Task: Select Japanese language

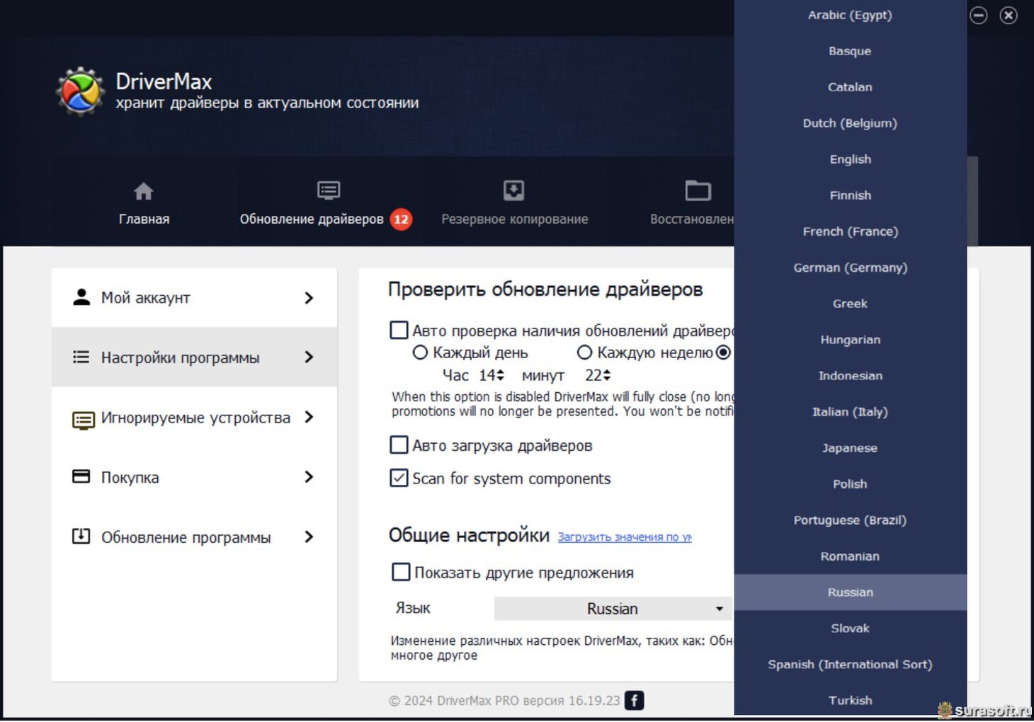Action: 850,448
